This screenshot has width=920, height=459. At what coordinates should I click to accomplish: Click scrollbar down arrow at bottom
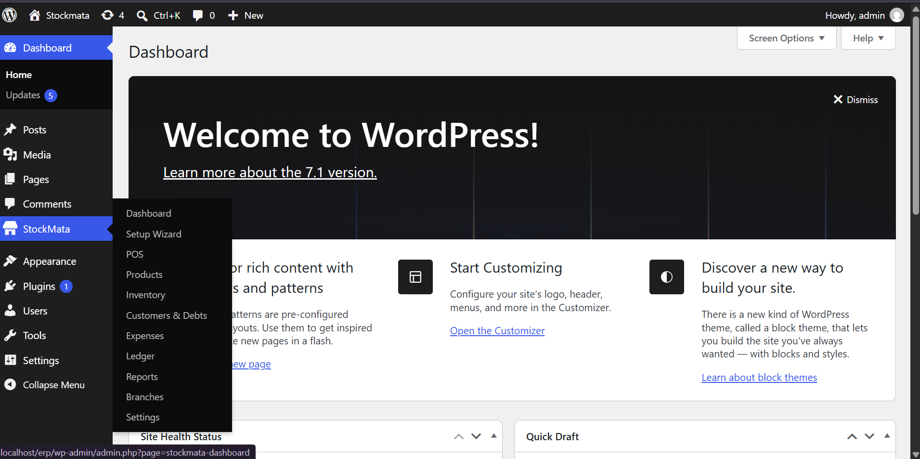click(916, 454)
